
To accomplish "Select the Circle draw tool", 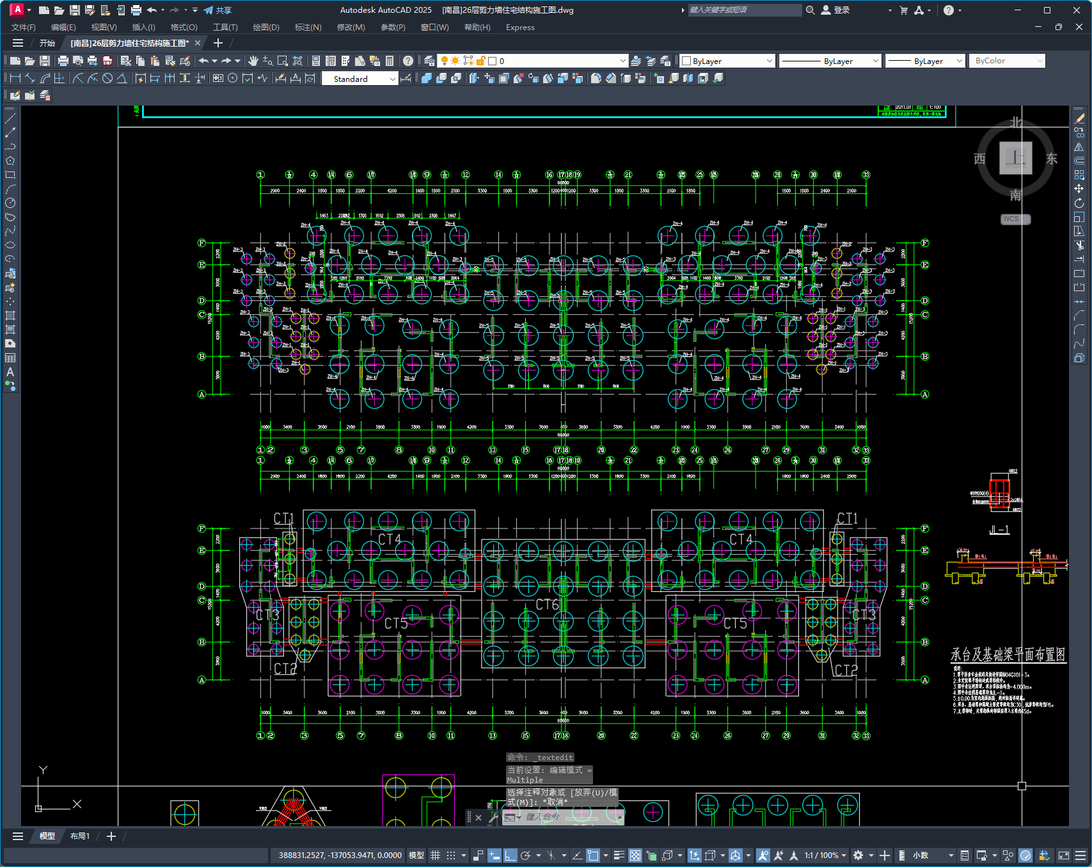I will click(10, 203).
